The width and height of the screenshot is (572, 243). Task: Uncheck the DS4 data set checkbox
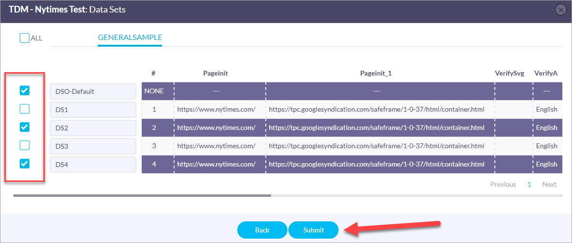pyautogui.click(x=25, y=164)
